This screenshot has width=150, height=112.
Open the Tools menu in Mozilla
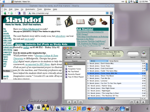(39, 9)
